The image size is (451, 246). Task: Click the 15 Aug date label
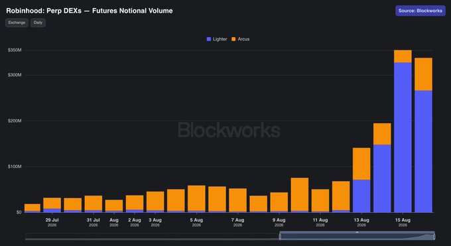(403, 222)
